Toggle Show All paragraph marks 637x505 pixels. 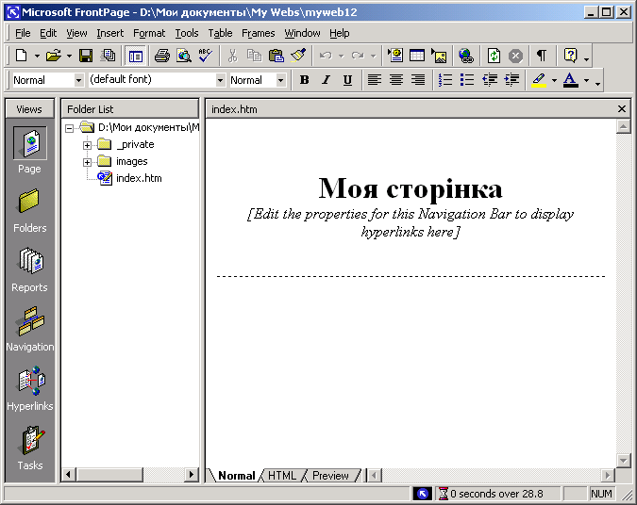tap(542, 56)
